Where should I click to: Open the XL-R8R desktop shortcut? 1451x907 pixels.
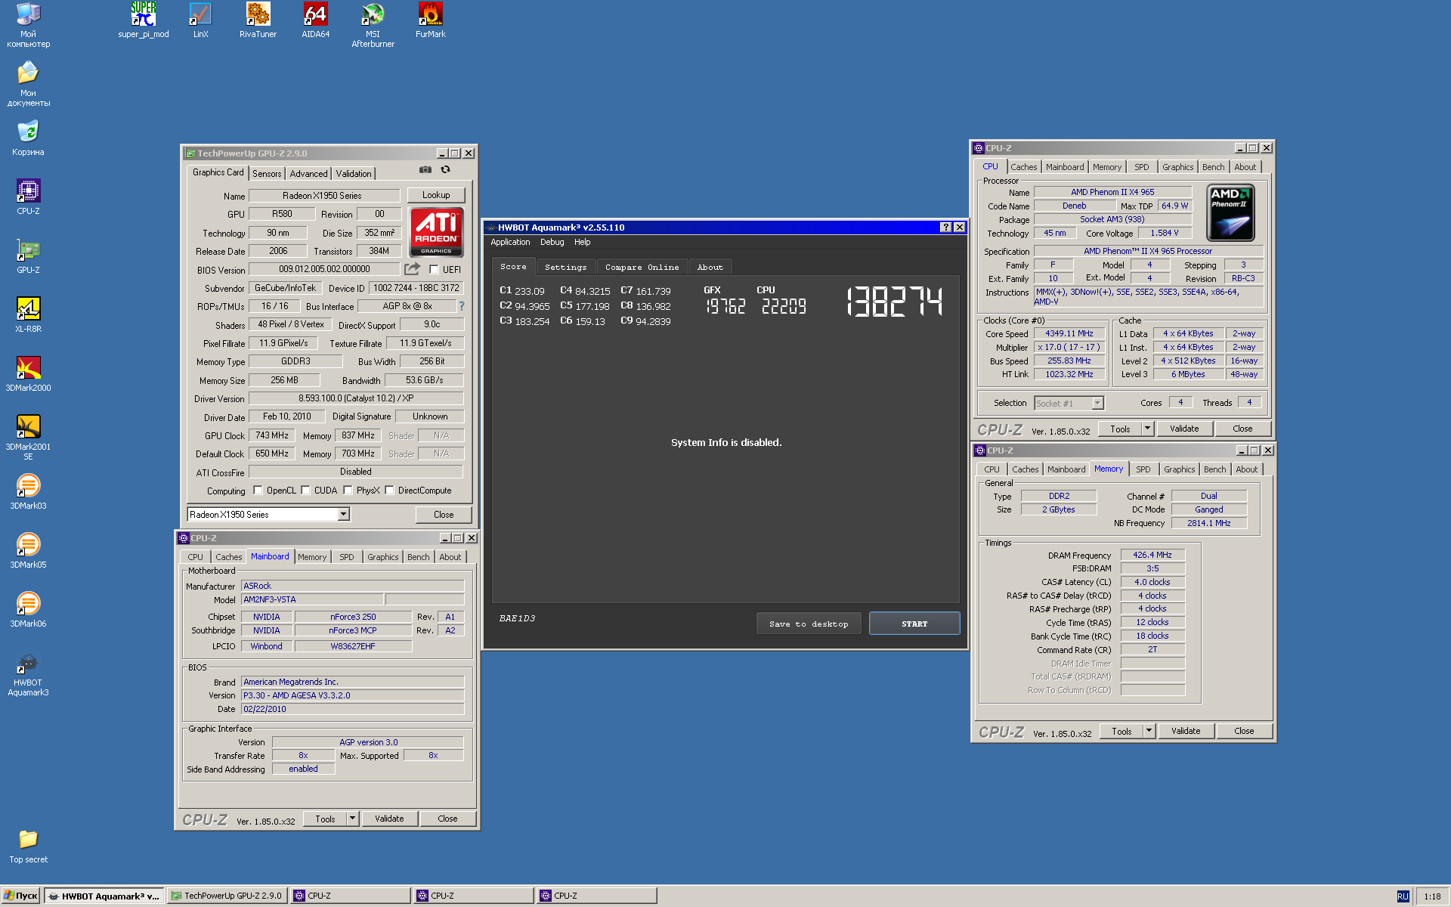pos(28,314)
